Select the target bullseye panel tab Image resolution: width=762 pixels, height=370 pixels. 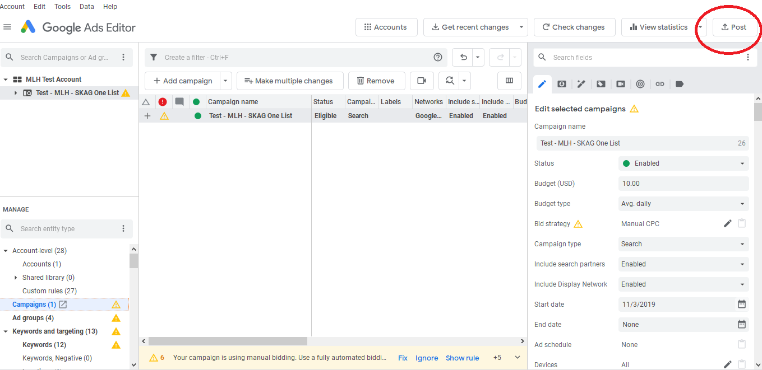pos(640,84)
